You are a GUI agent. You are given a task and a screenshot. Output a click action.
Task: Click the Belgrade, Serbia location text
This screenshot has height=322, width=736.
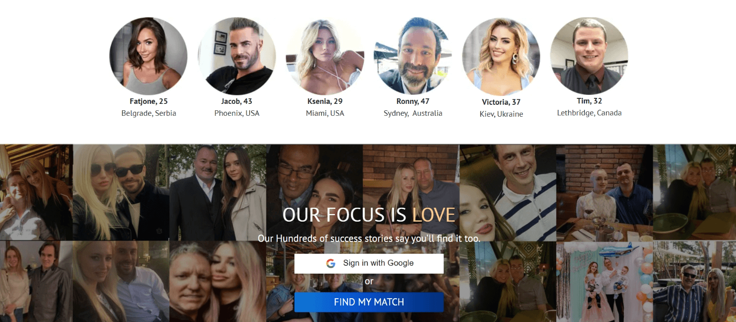click(x=149, y=113)
